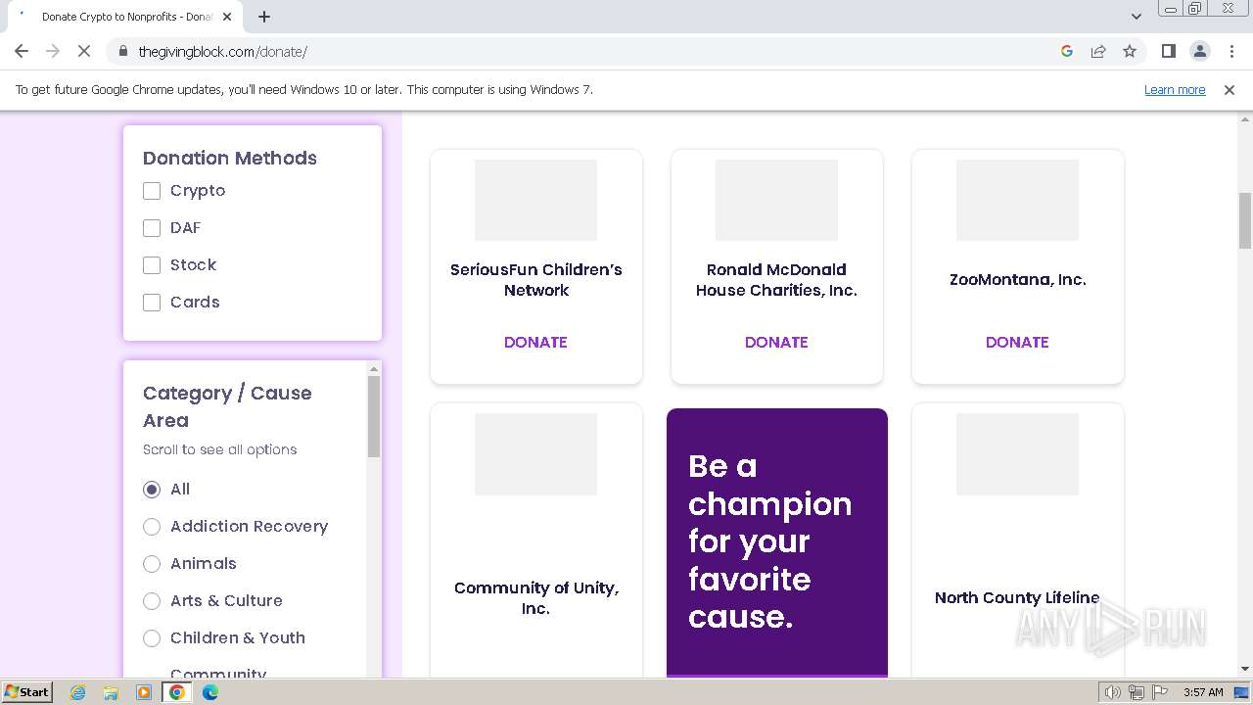Select Children & Youth category
Screen dimensions: 1253x705
pyautogui.click(x=152, y=638)
